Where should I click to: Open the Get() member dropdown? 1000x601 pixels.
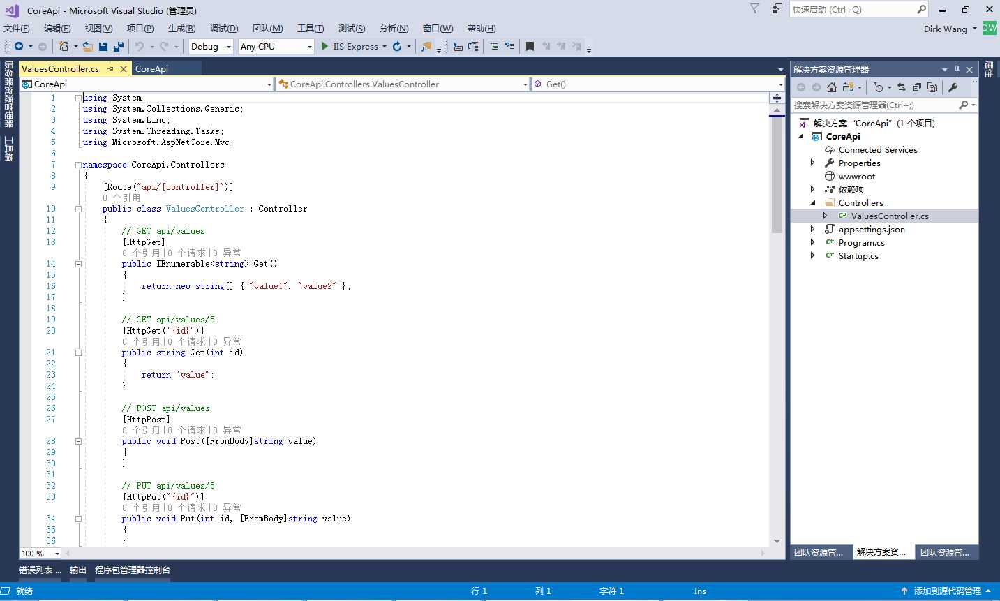tap(658, 84)
